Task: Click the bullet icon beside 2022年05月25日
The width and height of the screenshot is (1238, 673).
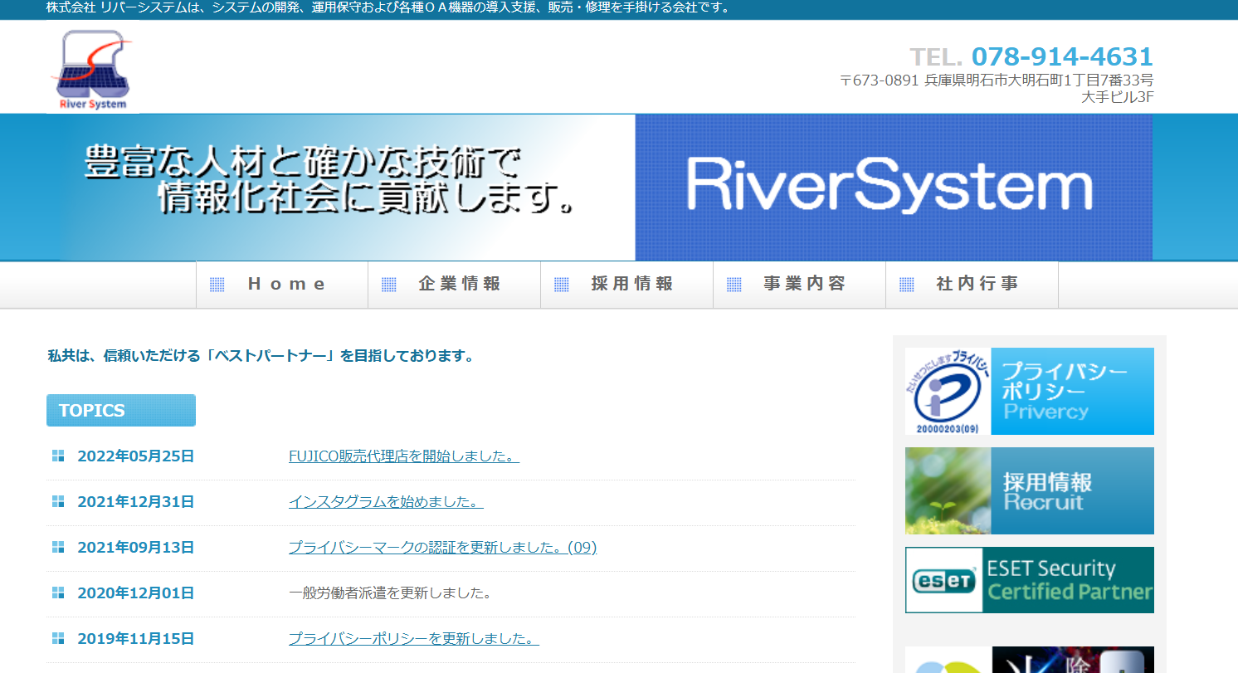Action: (x=58, y=456)
